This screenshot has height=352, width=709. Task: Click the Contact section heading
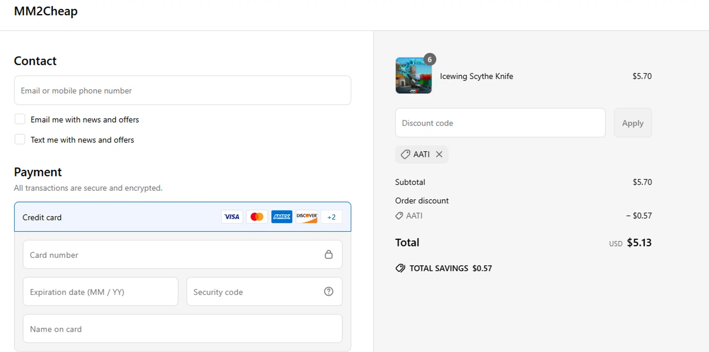click(x=35, y=61)
